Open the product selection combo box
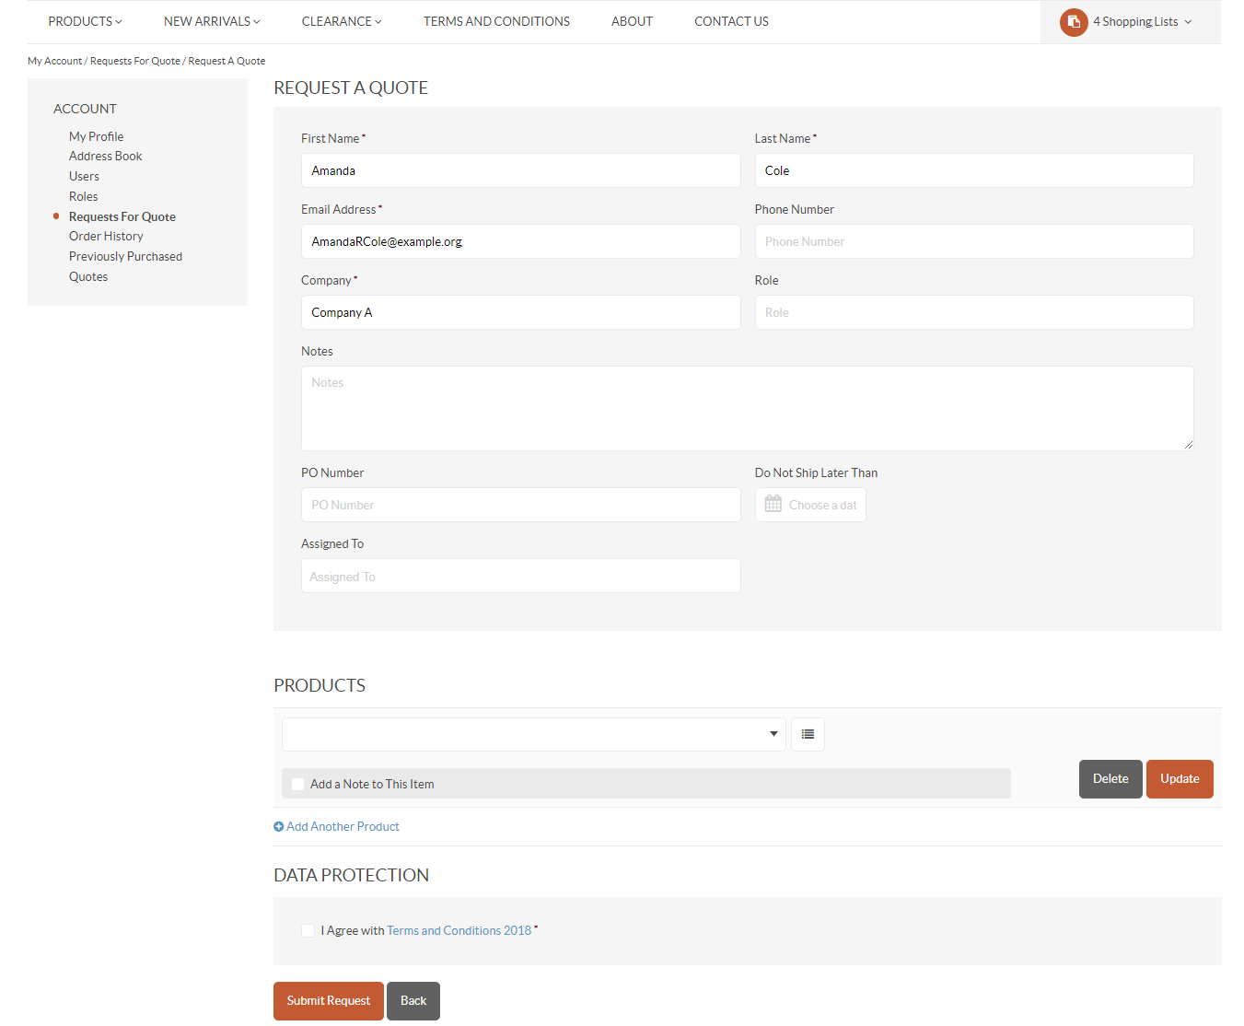This screenshot has height=1026, width=1244. tap(534, 734)
